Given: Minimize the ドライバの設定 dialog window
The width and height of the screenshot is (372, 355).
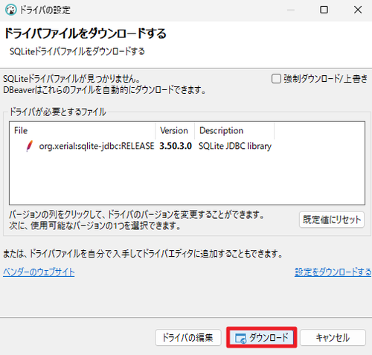Looking at the screenshot, I should click(291, 10).
